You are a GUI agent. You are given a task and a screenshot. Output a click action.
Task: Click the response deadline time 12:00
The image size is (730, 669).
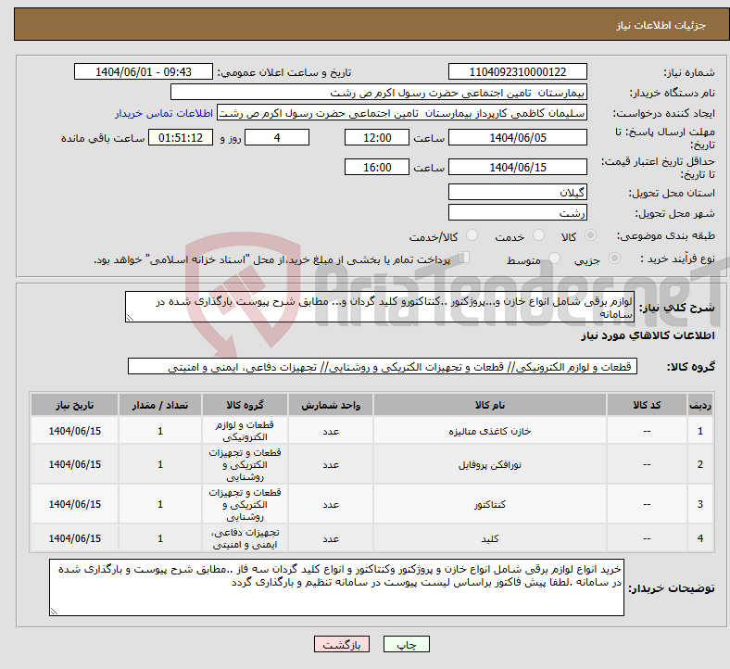point(377,137)
